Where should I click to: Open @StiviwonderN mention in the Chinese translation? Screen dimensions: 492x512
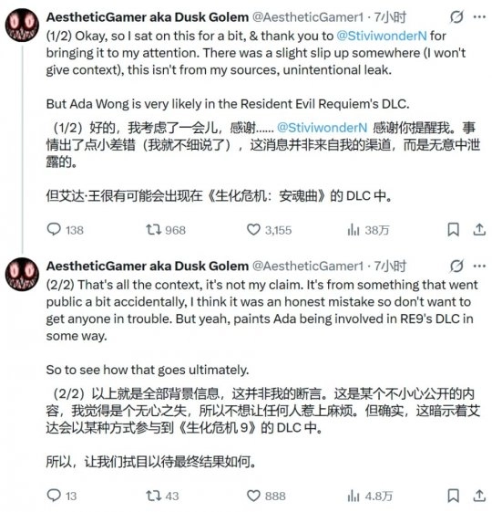point(323,128)
